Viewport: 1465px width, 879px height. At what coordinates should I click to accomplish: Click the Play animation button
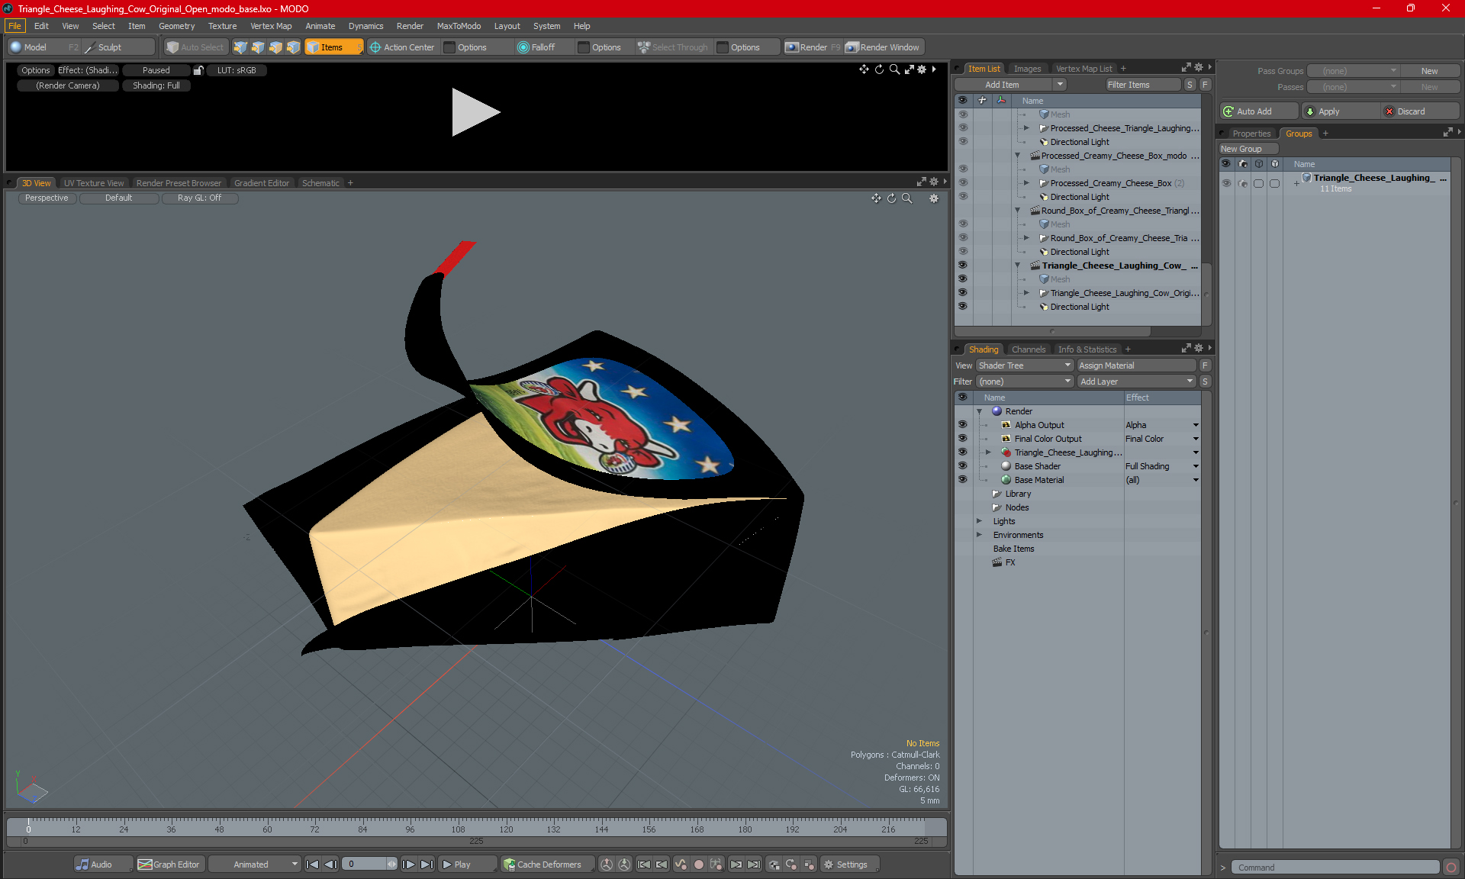(467, 865)
